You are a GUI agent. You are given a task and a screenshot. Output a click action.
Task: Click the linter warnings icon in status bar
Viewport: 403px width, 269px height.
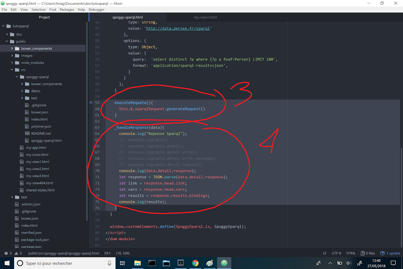(x=16, y=253)
